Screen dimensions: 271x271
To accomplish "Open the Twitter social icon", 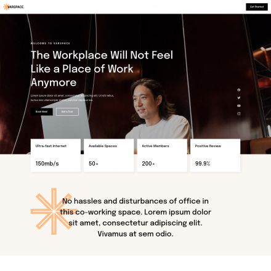I will [x=239, y=98].
